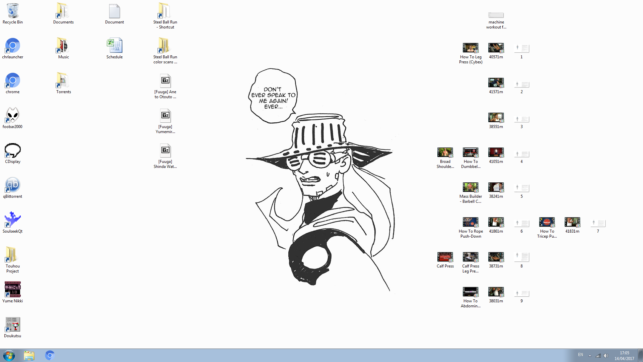
Task: Select the Broad Shoulders video file
Action: tap(445, 153)
